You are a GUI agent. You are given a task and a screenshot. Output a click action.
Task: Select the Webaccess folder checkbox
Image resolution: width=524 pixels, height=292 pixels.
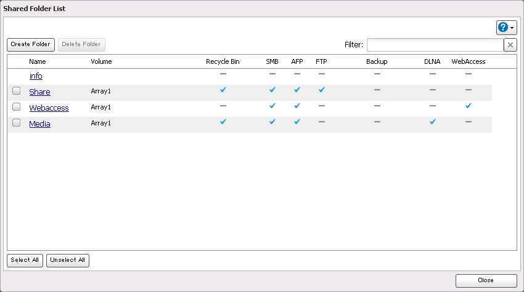17,107
